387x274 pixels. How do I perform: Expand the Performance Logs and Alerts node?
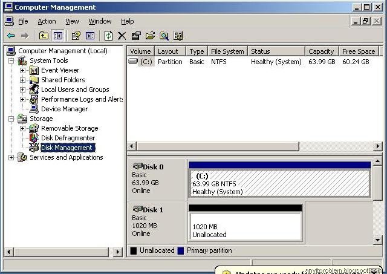tap(22, 99)
